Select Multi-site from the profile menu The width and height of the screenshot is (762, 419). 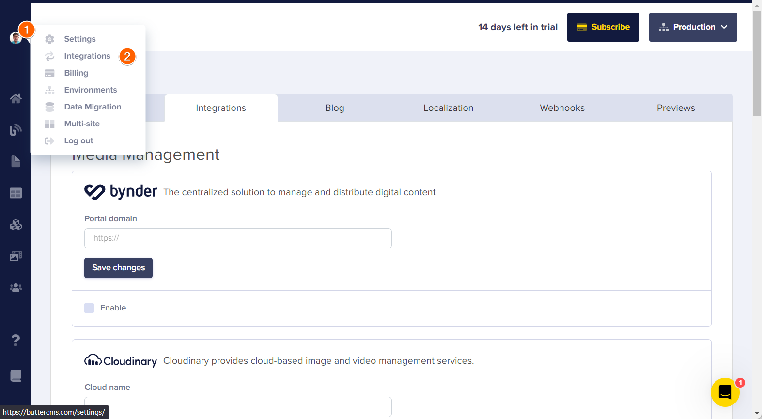click(x=82, y=124)
